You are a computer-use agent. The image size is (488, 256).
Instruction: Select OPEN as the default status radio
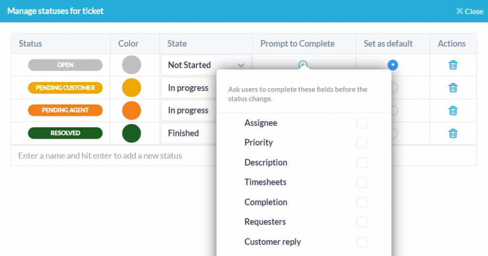(393, 65)
